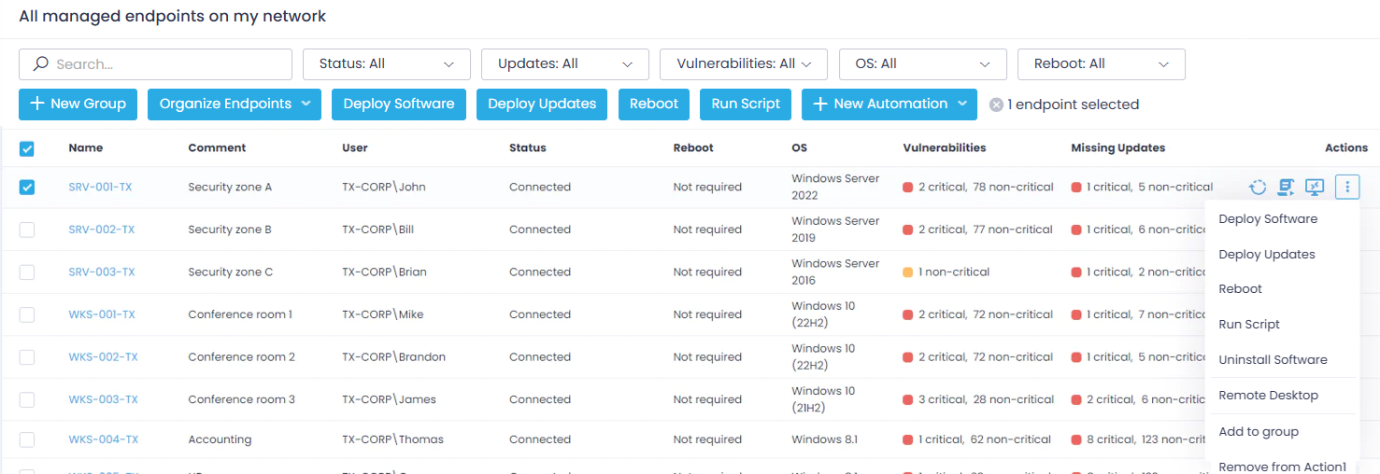Expand the OS: All filter dropdown
The width and height of the screenshot is (1380, 474).
click(x=923, y=64)
